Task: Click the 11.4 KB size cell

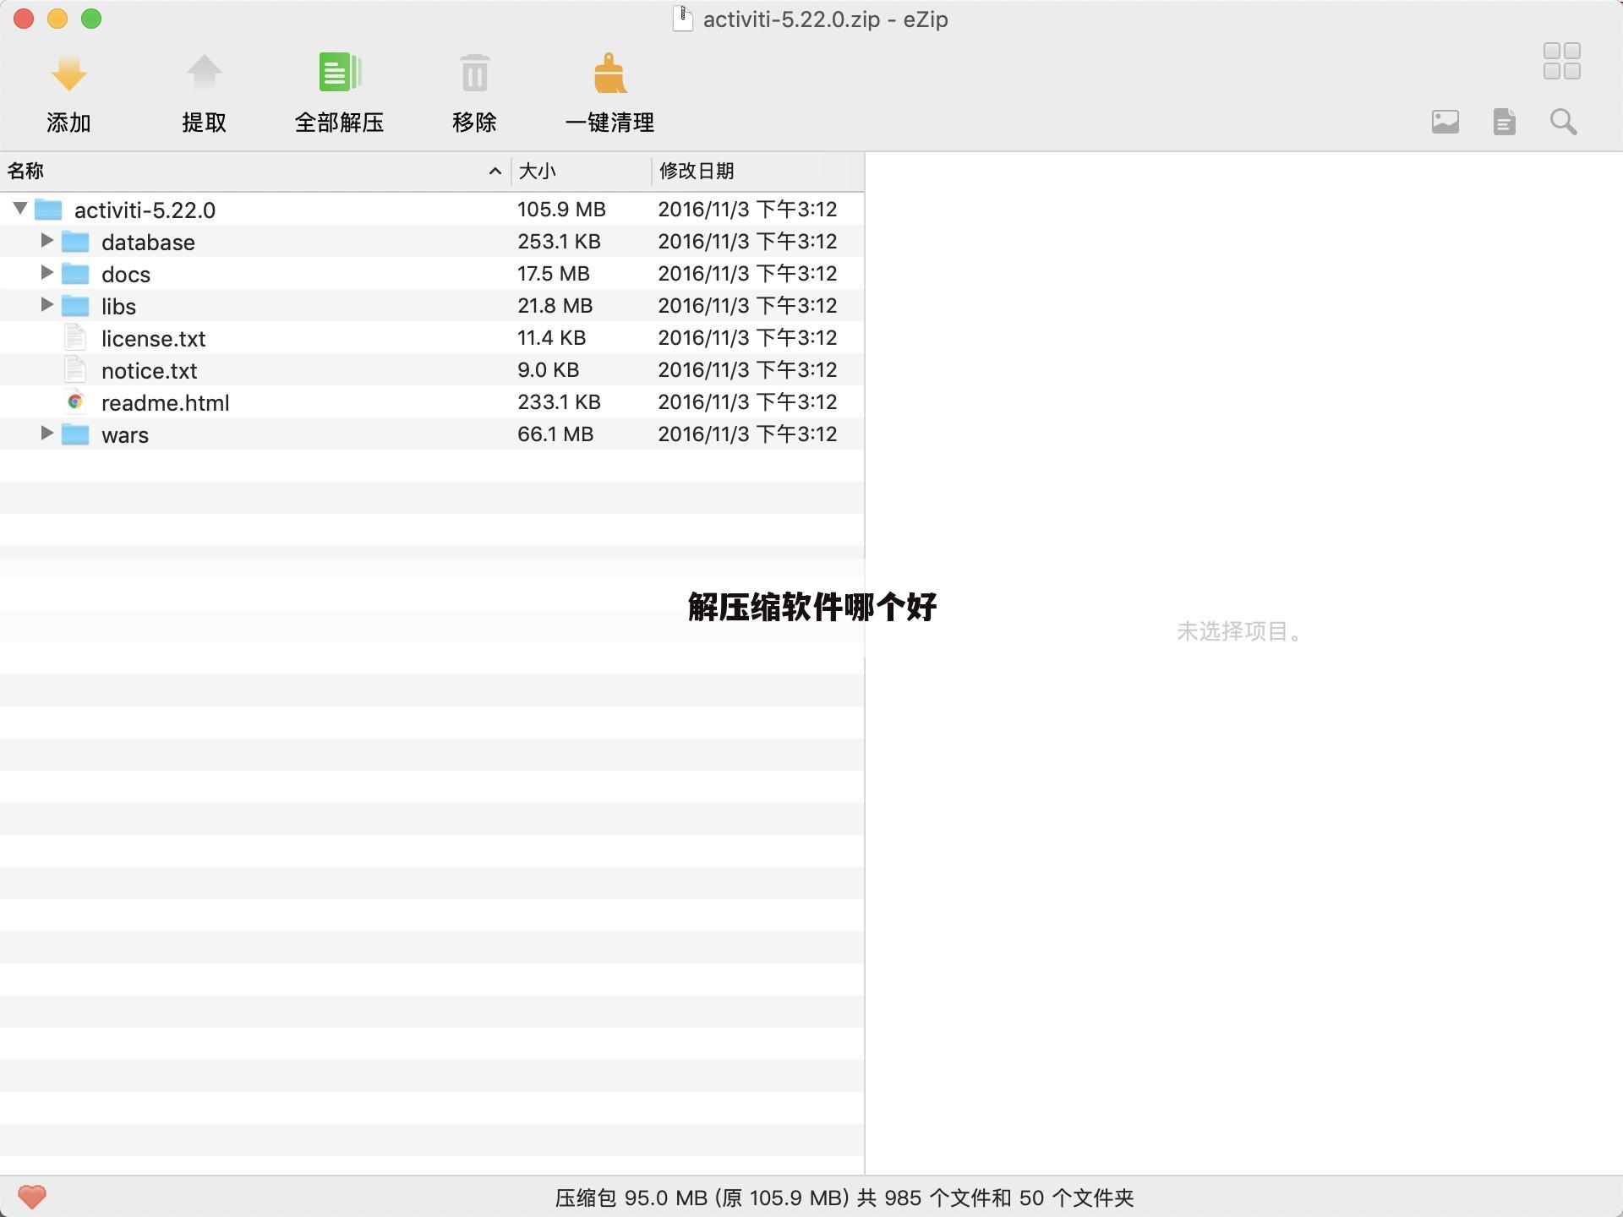Action: (551, 337)
